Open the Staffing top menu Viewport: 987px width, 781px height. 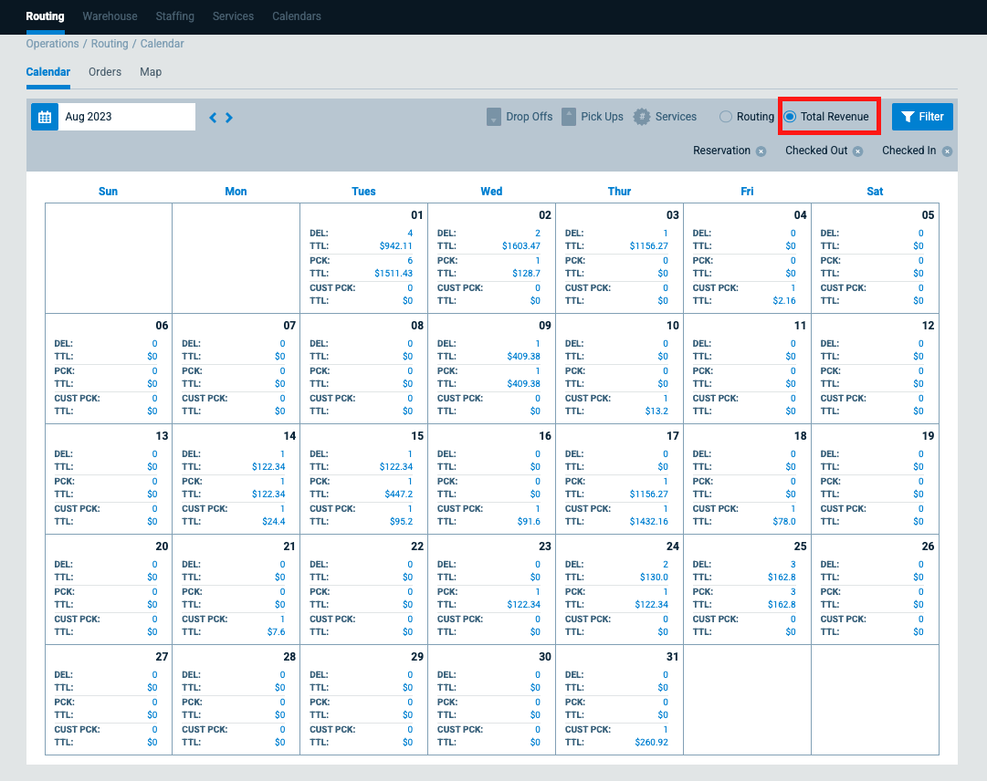tap(175, 16)
